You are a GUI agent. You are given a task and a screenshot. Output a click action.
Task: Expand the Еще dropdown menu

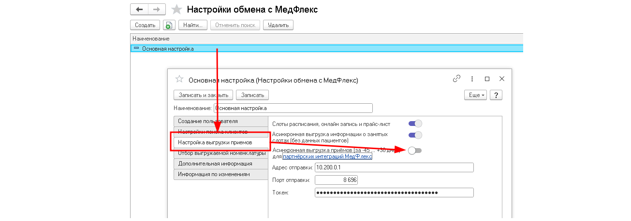click(476, 95)
